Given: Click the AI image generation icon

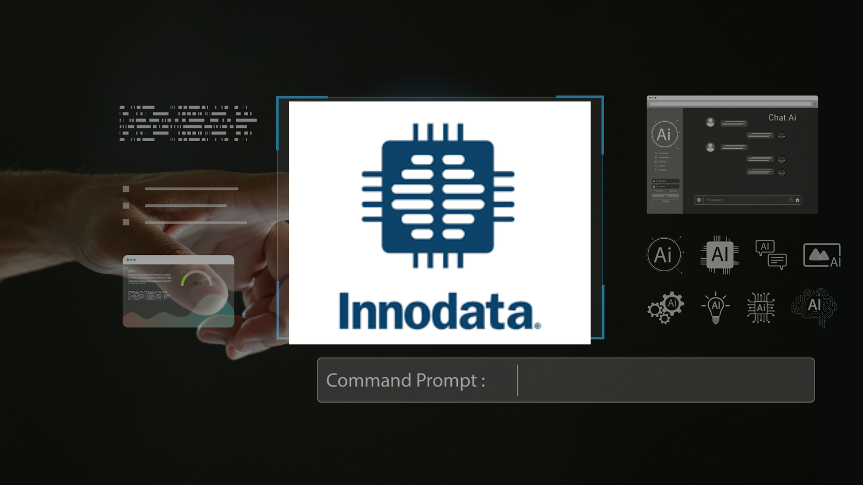Looking at the screenshot, I should point(822,255).
